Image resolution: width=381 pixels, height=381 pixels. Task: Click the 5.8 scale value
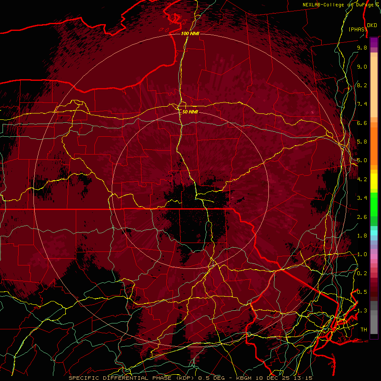[x=362, y=142]
